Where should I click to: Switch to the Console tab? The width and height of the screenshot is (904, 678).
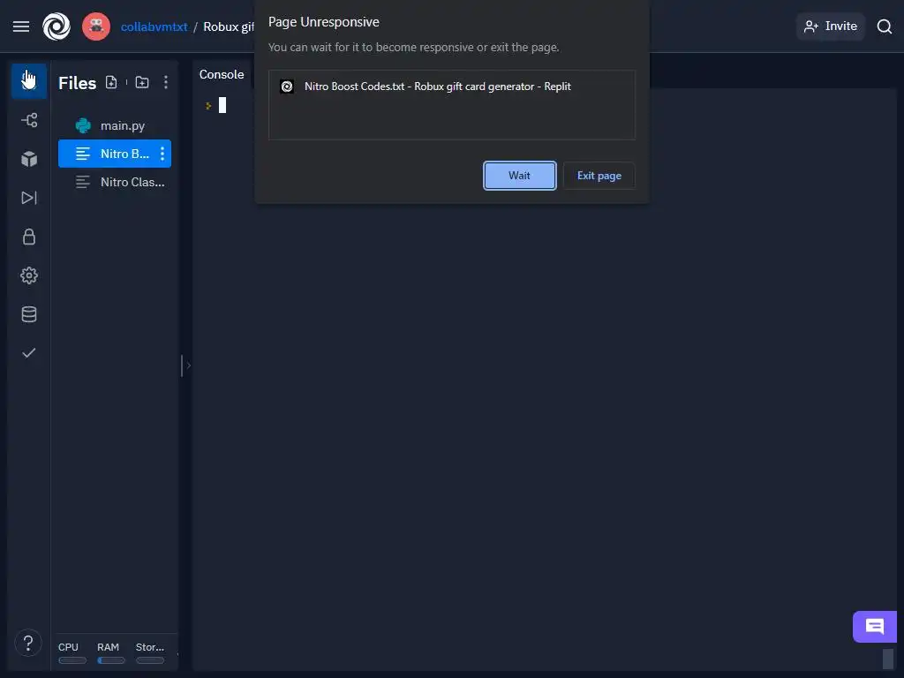point(222,74)
